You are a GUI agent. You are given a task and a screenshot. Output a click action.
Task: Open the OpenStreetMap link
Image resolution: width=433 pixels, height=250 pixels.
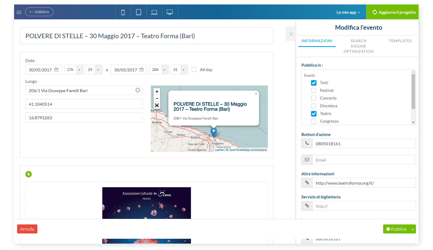pyautogui.click(x=239, y=150)
